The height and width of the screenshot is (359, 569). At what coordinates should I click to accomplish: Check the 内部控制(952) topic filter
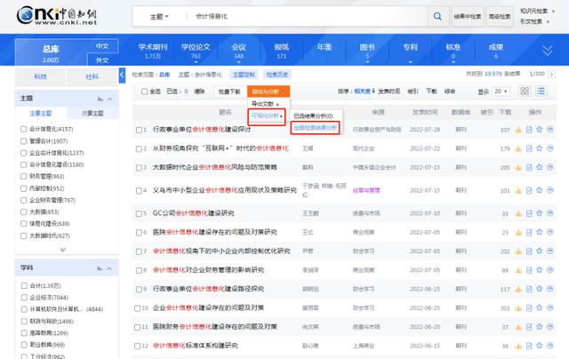pos(24,188)
